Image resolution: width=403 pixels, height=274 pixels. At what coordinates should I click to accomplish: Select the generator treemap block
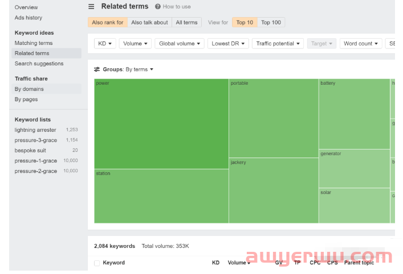(355, 169)
